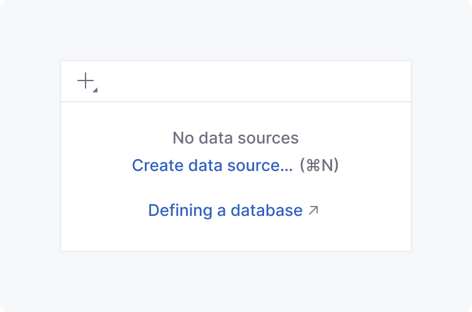Click the blank panel area below Defining a database
This screenshot has width=472, height=312.
coord(235,236)
